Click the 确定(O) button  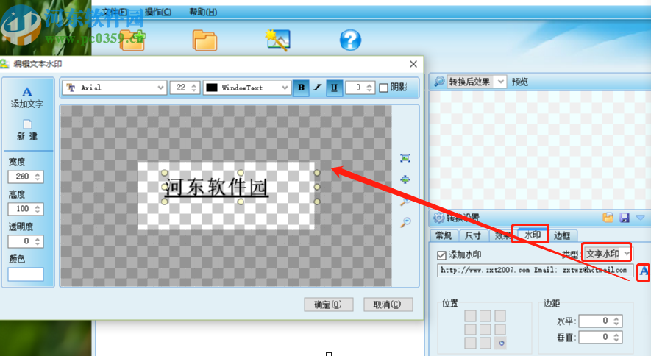click(328, 305)
